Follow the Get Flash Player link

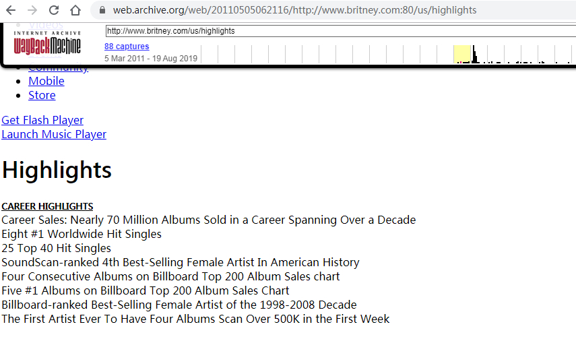[42, 120]
